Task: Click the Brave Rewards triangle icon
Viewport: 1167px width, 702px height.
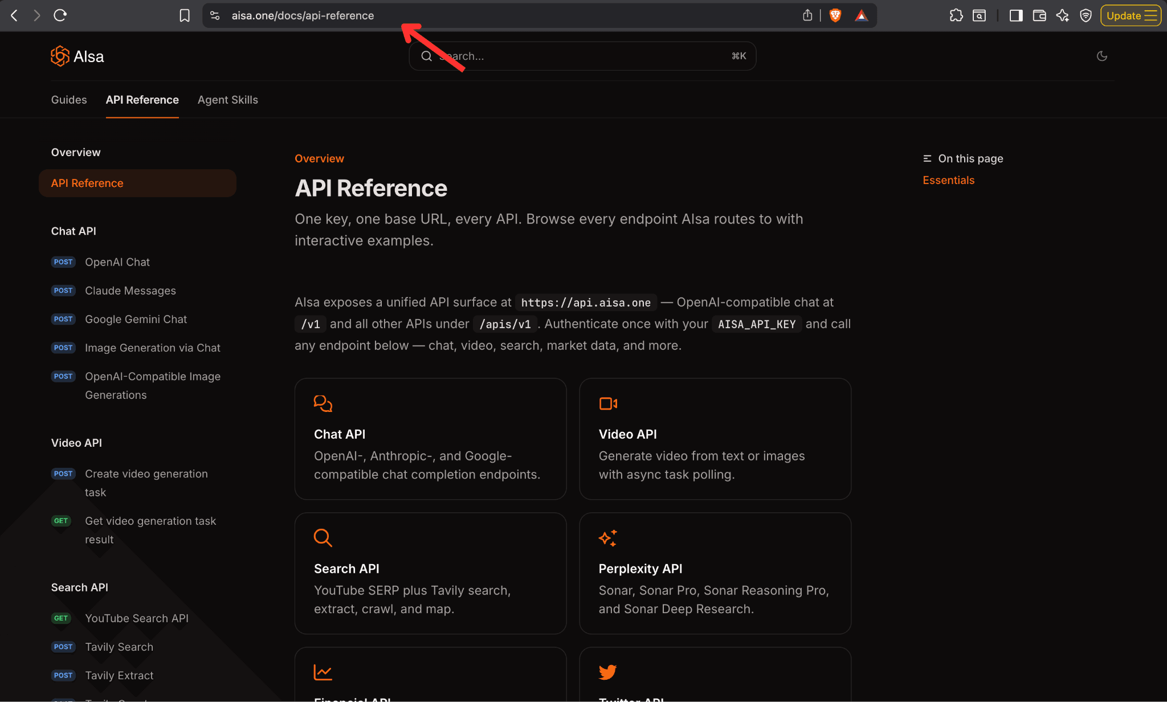Action: click(x=862, y=15)
